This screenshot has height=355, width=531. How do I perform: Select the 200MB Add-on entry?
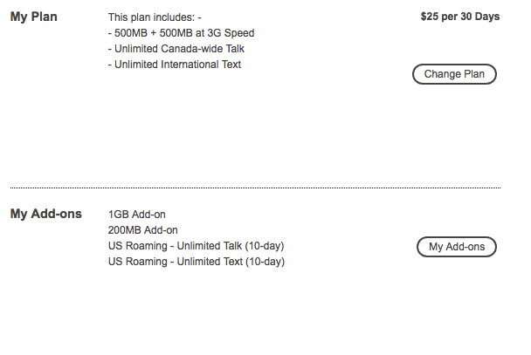pos(143,230)
